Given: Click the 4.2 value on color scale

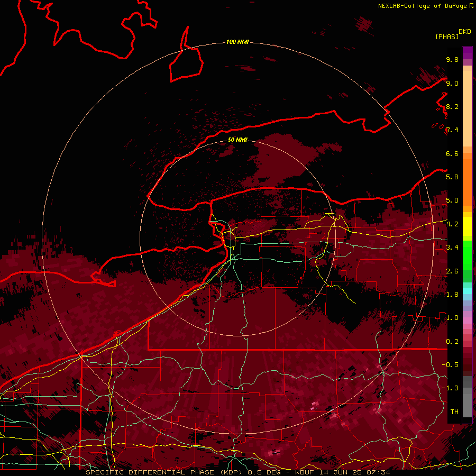Looking at the screenshot, I should [x=452, y=224].
